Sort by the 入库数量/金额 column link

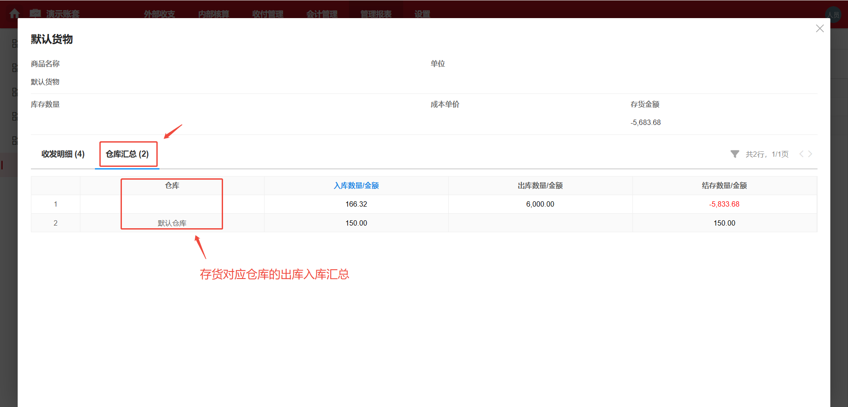(356, 185)
